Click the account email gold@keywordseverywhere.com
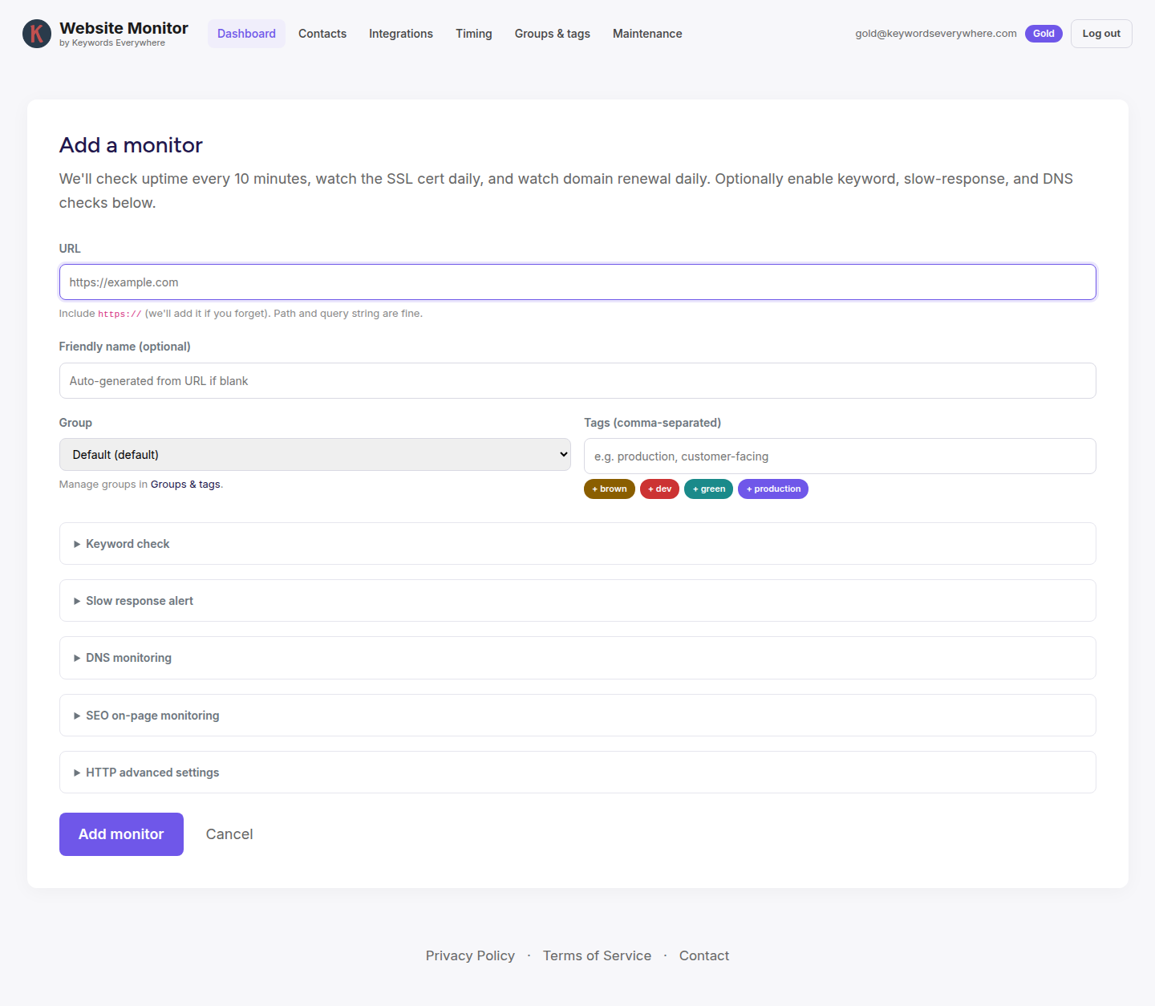The width and height of the screenshot is (1155, 1006). pyautogui.click(x=936, y=34)
